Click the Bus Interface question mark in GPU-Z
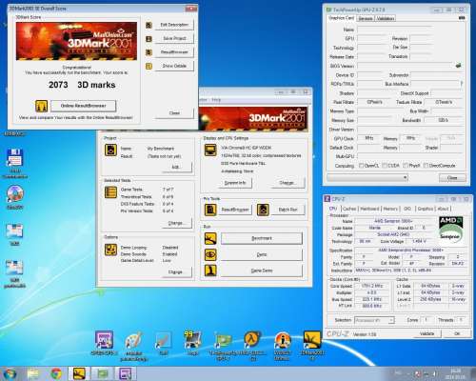476x381 pixels. [x=462, y=84]
